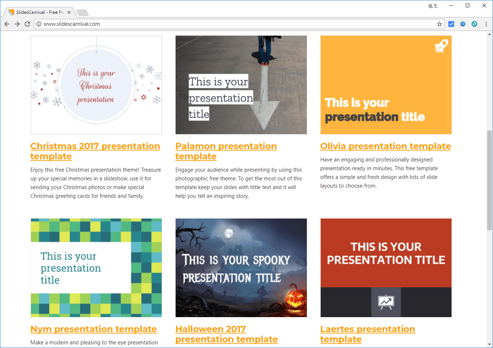Open Nym presentation template link

click(93, 329)
